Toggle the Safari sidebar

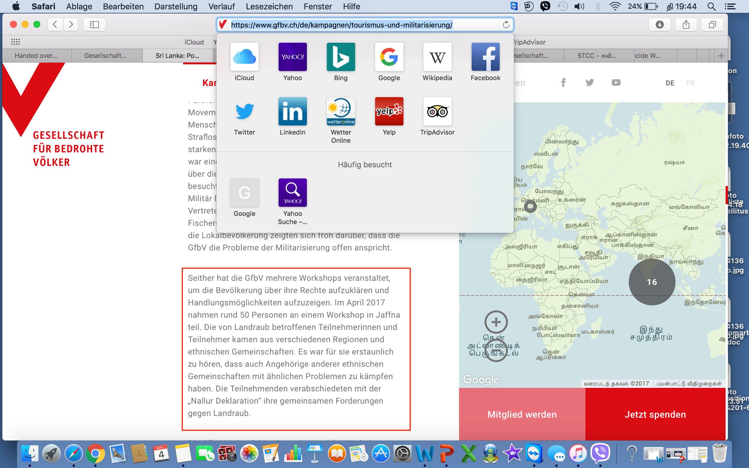pyautogui.click(x=94, y=24)
